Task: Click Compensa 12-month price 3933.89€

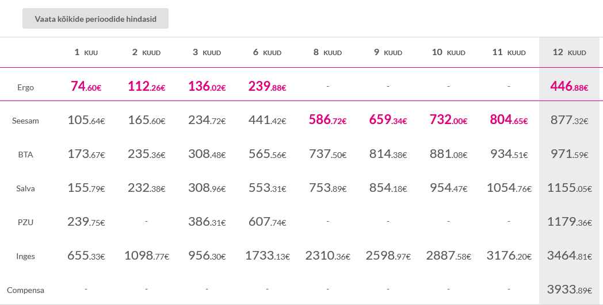Action: click(x=569, y=290)
